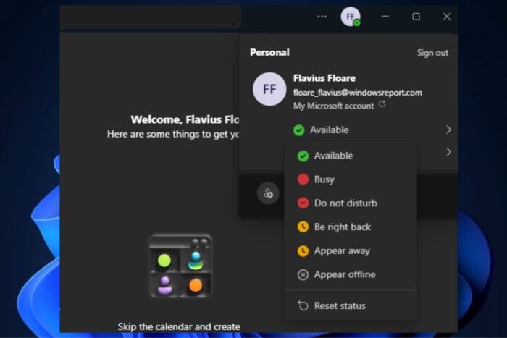Click the green check icon of current status

(298, 130)
